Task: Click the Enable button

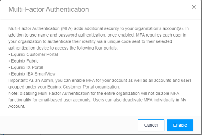Action: click(180, 125)
